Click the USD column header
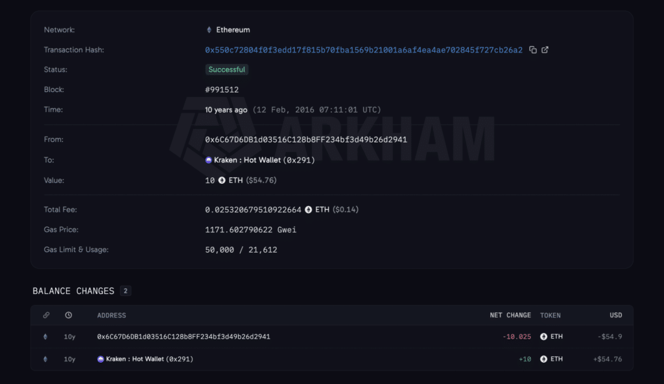 point(616,315)
